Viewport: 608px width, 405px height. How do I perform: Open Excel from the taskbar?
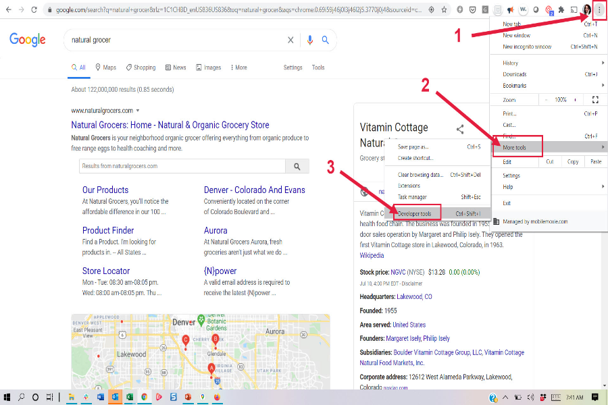click(129, 398)
